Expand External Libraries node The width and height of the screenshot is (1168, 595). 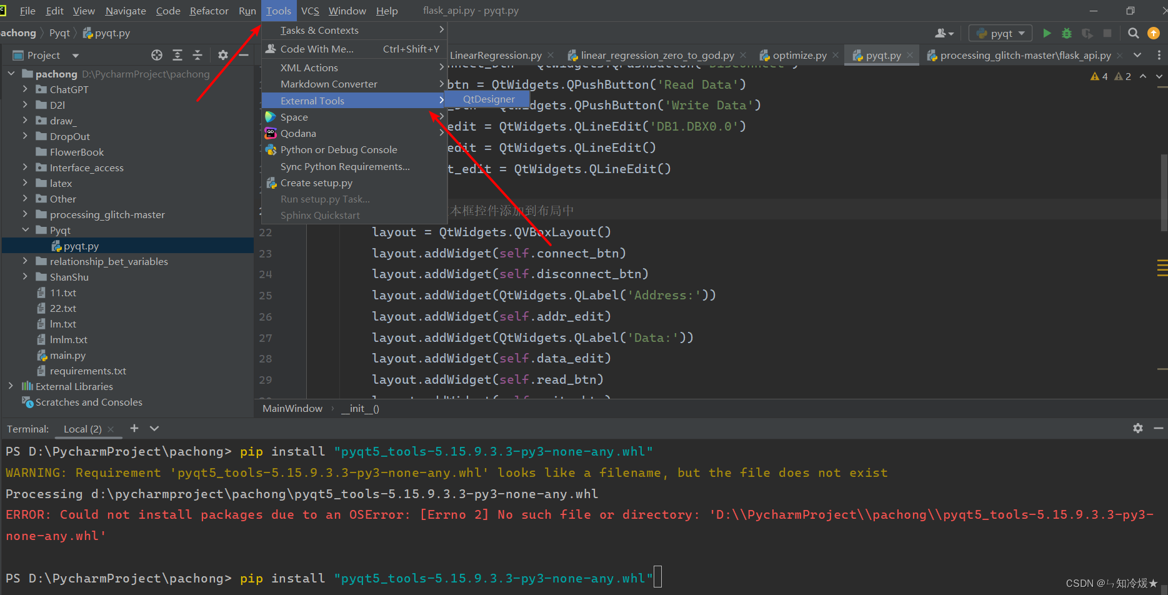pyautogui.click(x=11, y=386)
